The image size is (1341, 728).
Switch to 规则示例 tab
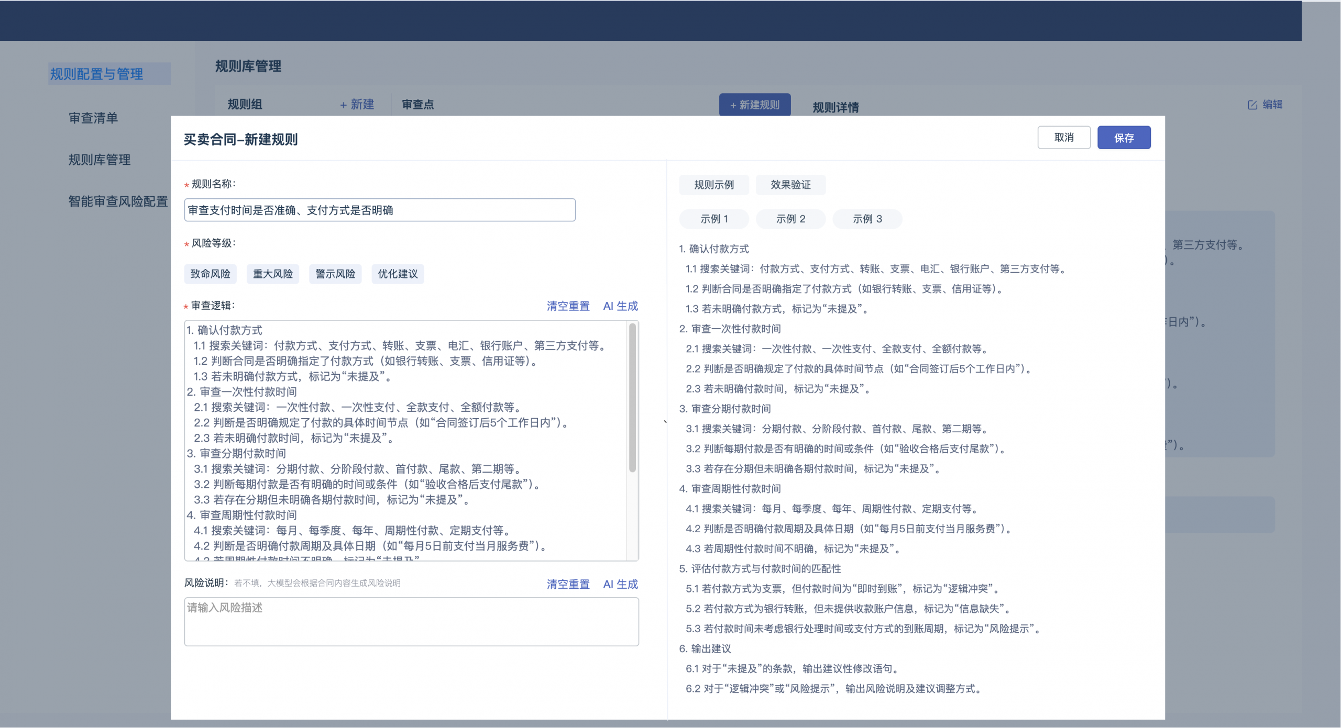coord(713,185)
